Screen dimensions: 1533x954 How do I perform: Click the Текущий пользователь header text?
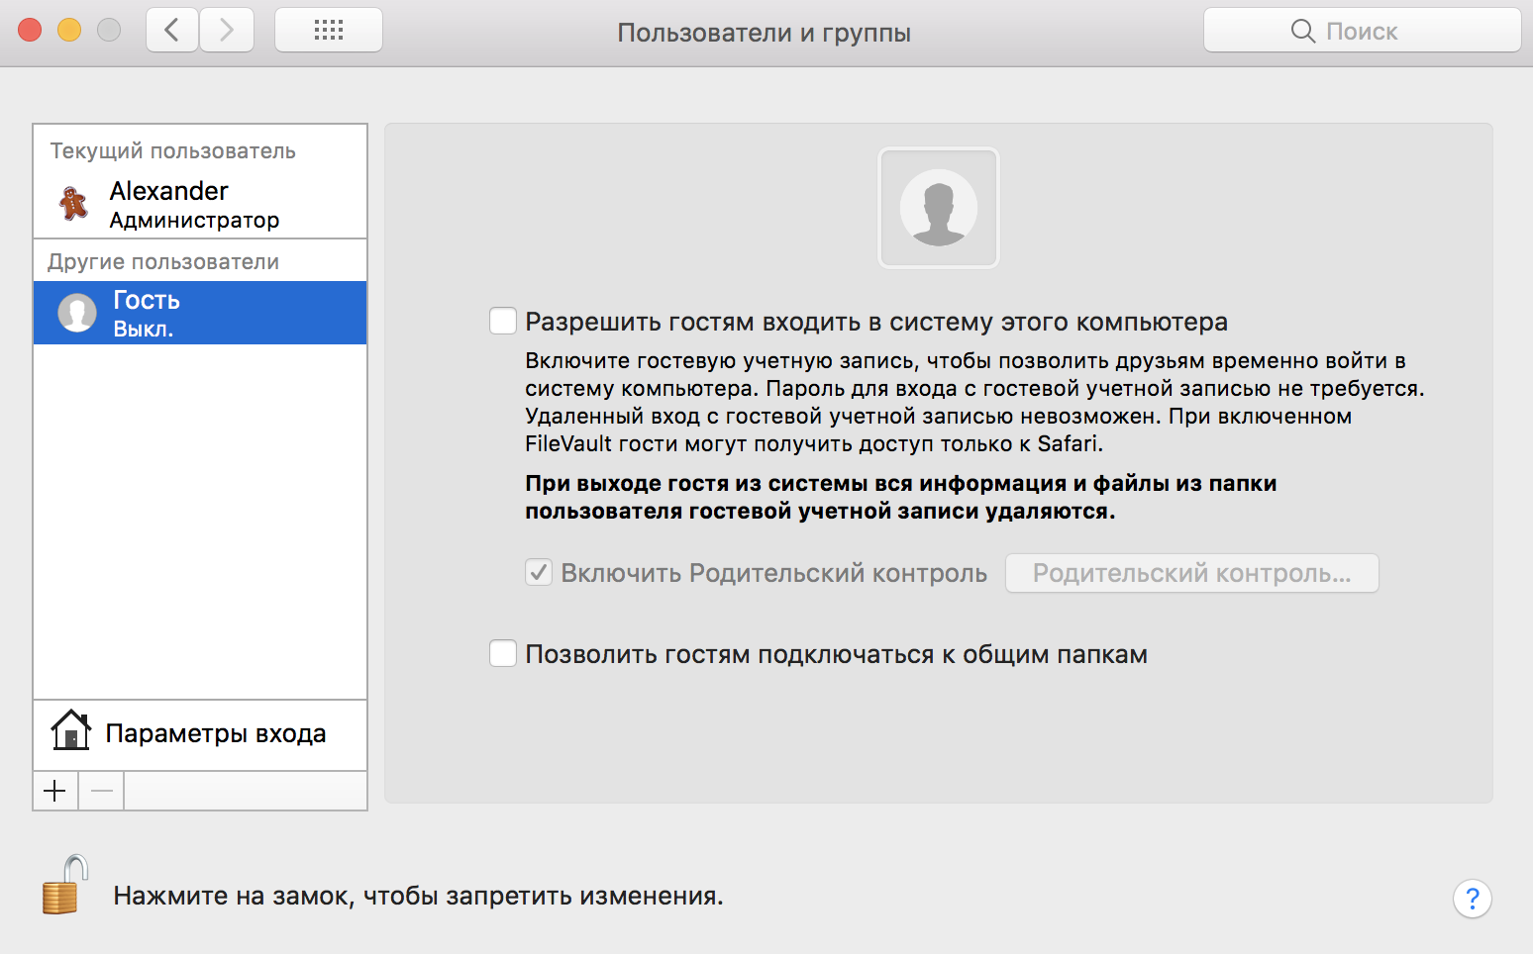pyautogui.click(x=173, y=150)
